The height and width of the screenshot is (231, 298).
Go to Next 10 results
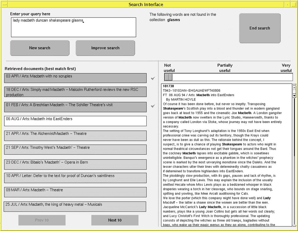(115, 220)
